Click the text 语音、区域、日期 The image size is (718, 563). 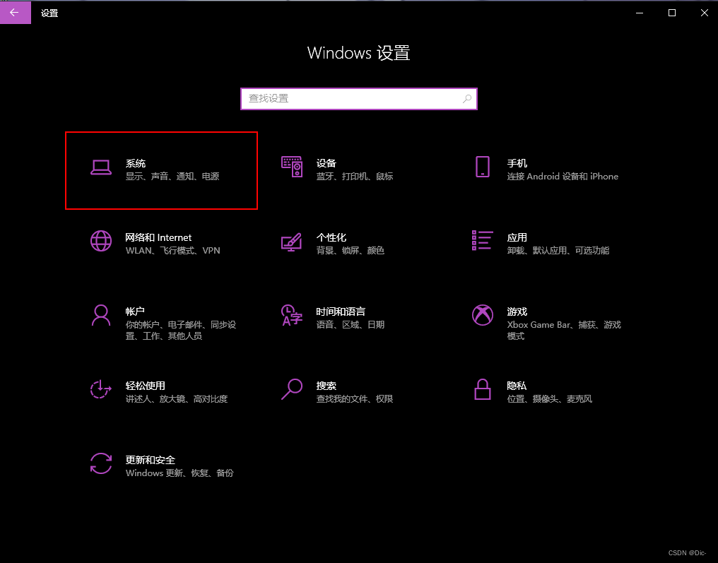pos(351,324)
